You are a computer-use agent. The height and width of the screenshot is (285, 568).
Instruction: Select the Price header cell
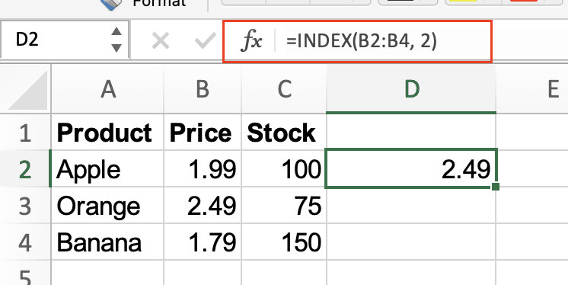tap(203, 133)
